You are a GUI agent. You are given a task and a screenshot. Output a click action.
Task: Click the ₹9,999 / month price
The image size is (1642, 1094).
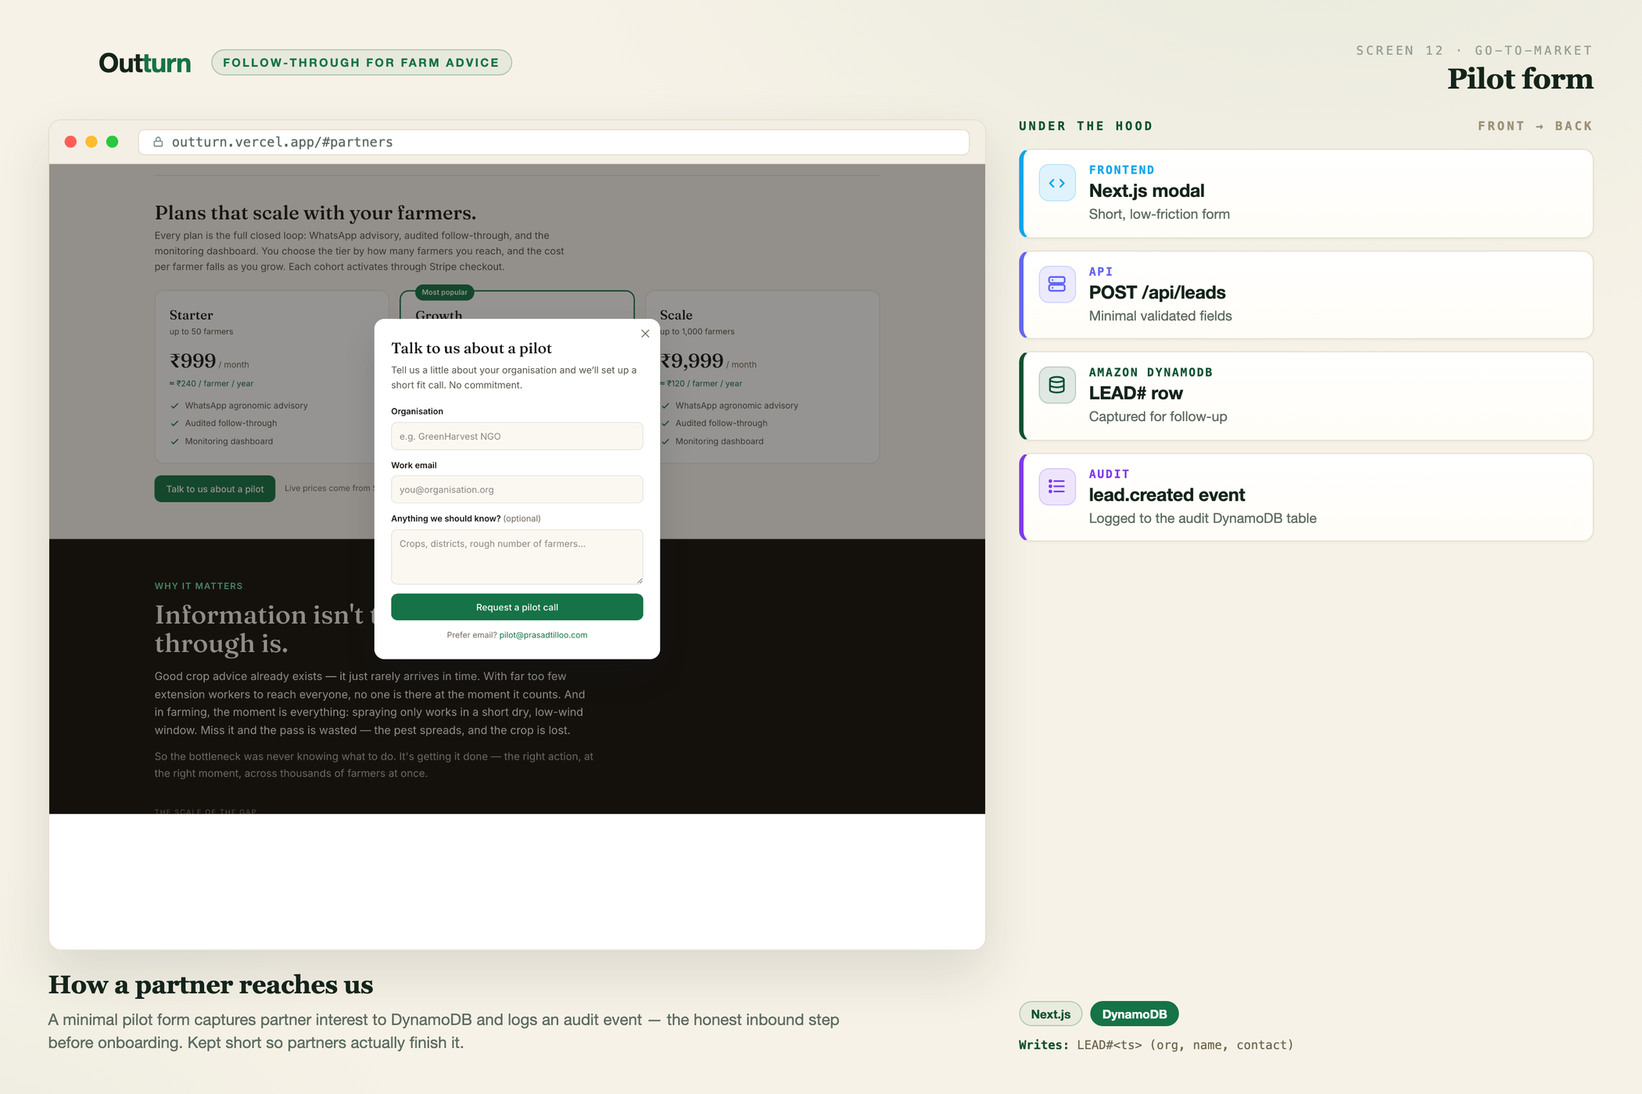pos(708,361)
